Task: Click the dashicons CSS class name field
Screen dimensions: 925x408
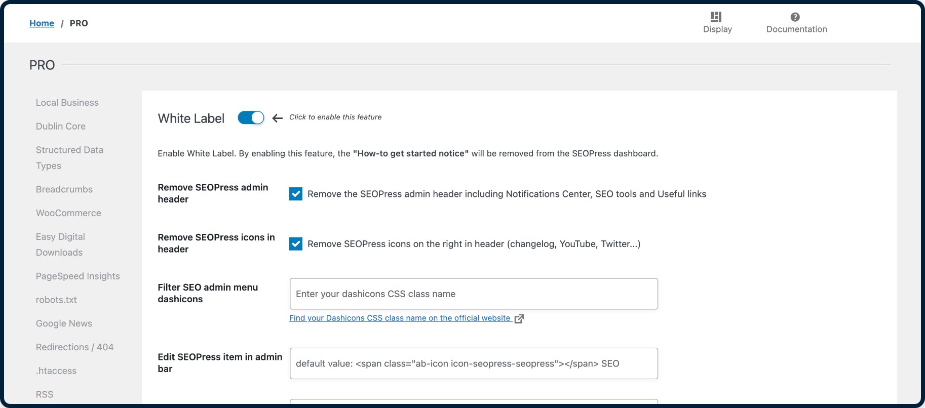Action: point(474,294)
